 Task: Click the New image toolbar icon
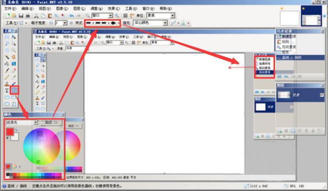point(8,15)
